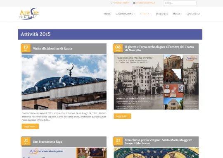Image resolution: width=223 pixels, height=158 pixels.
Task: Expand the Attività dropdown menu
Action: [x=145, y=14]
